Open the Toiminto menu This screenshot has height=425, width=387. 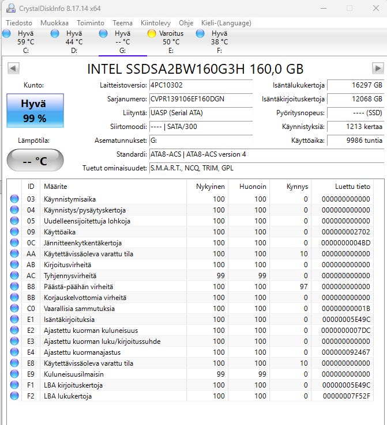tap(91, 23)
